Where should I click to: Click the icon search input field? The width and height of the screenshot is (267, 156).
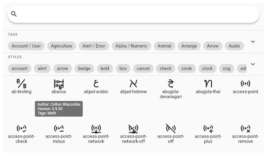point(135,14)
